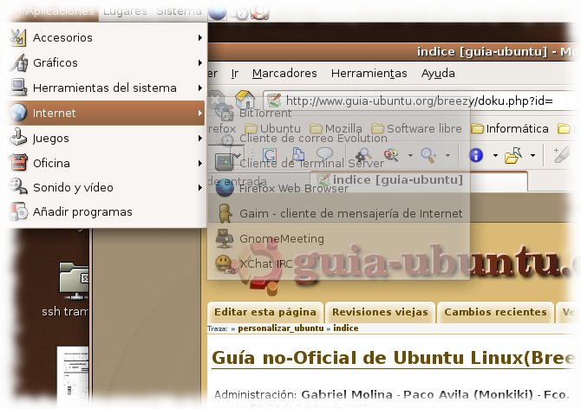Click the blue info icon in toolbar
581x409 pixels.
[x=475, y=155]
